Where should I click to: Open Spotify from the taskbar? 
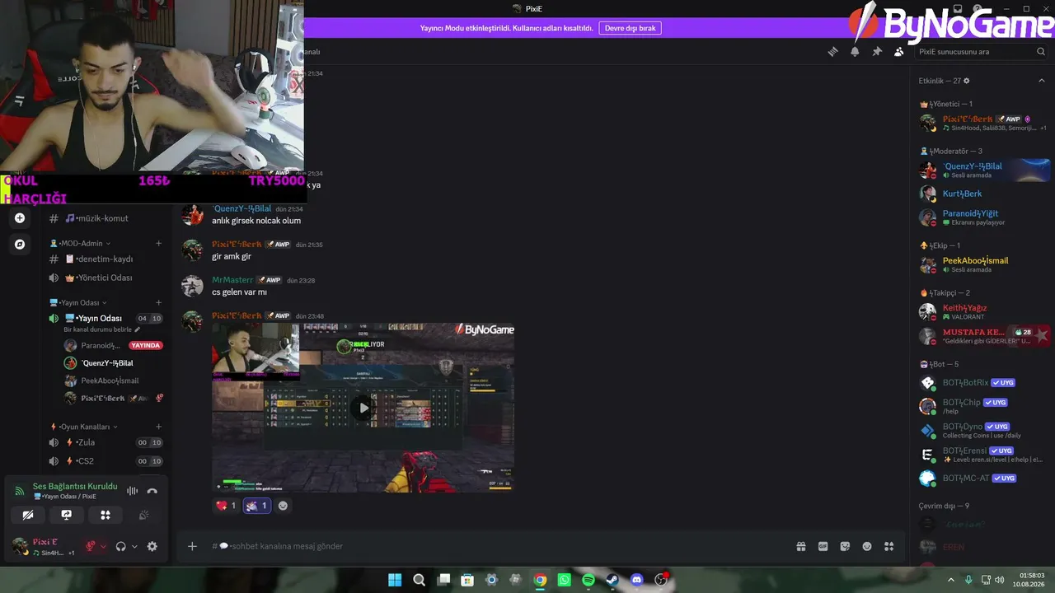click(x=588, y=580)
